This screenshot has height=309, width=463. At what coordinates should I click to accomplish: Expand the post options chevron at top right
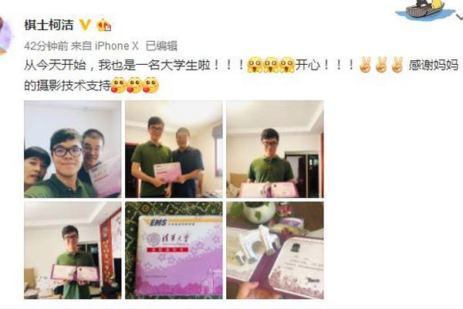pyautogui.click(x=460, y=18)
